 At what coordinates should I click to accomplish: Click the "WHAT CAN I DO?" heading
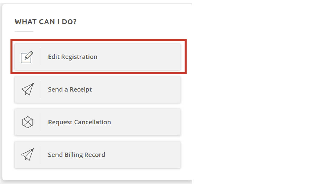(46, 22)
